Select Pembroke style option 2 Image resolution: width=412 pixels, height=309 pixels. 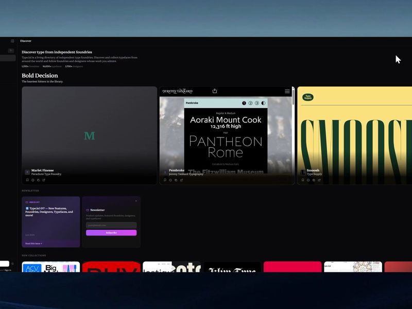pyautogui.click(x=250, y=103)
